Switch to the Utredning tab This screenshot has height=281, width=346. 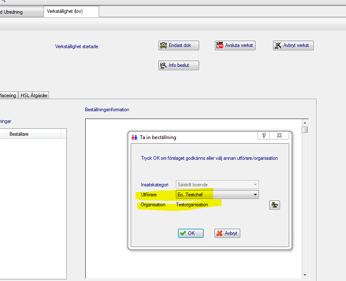22,12
